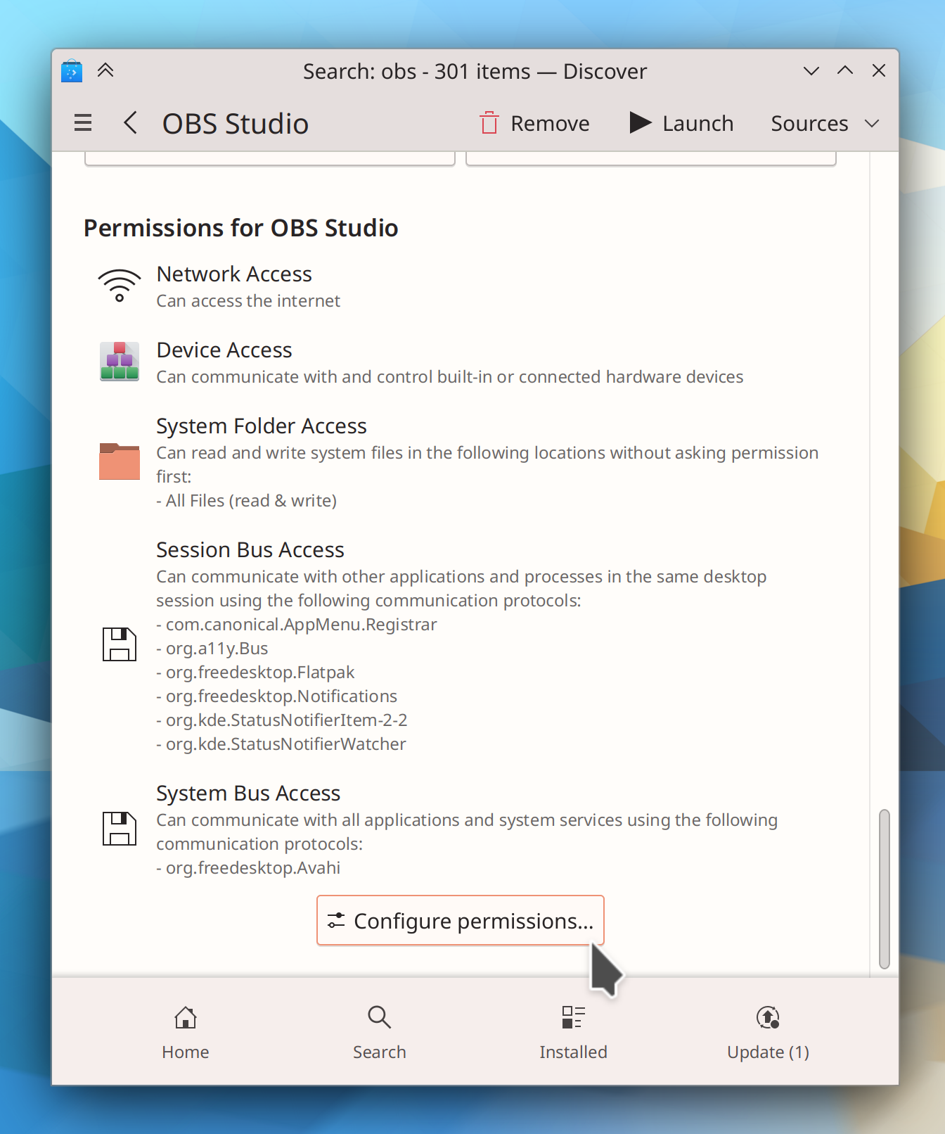Click the org.kde.StatusNotifierItem-2-2 entry
Screen dimensions: 945x1134
coord(282,720)
